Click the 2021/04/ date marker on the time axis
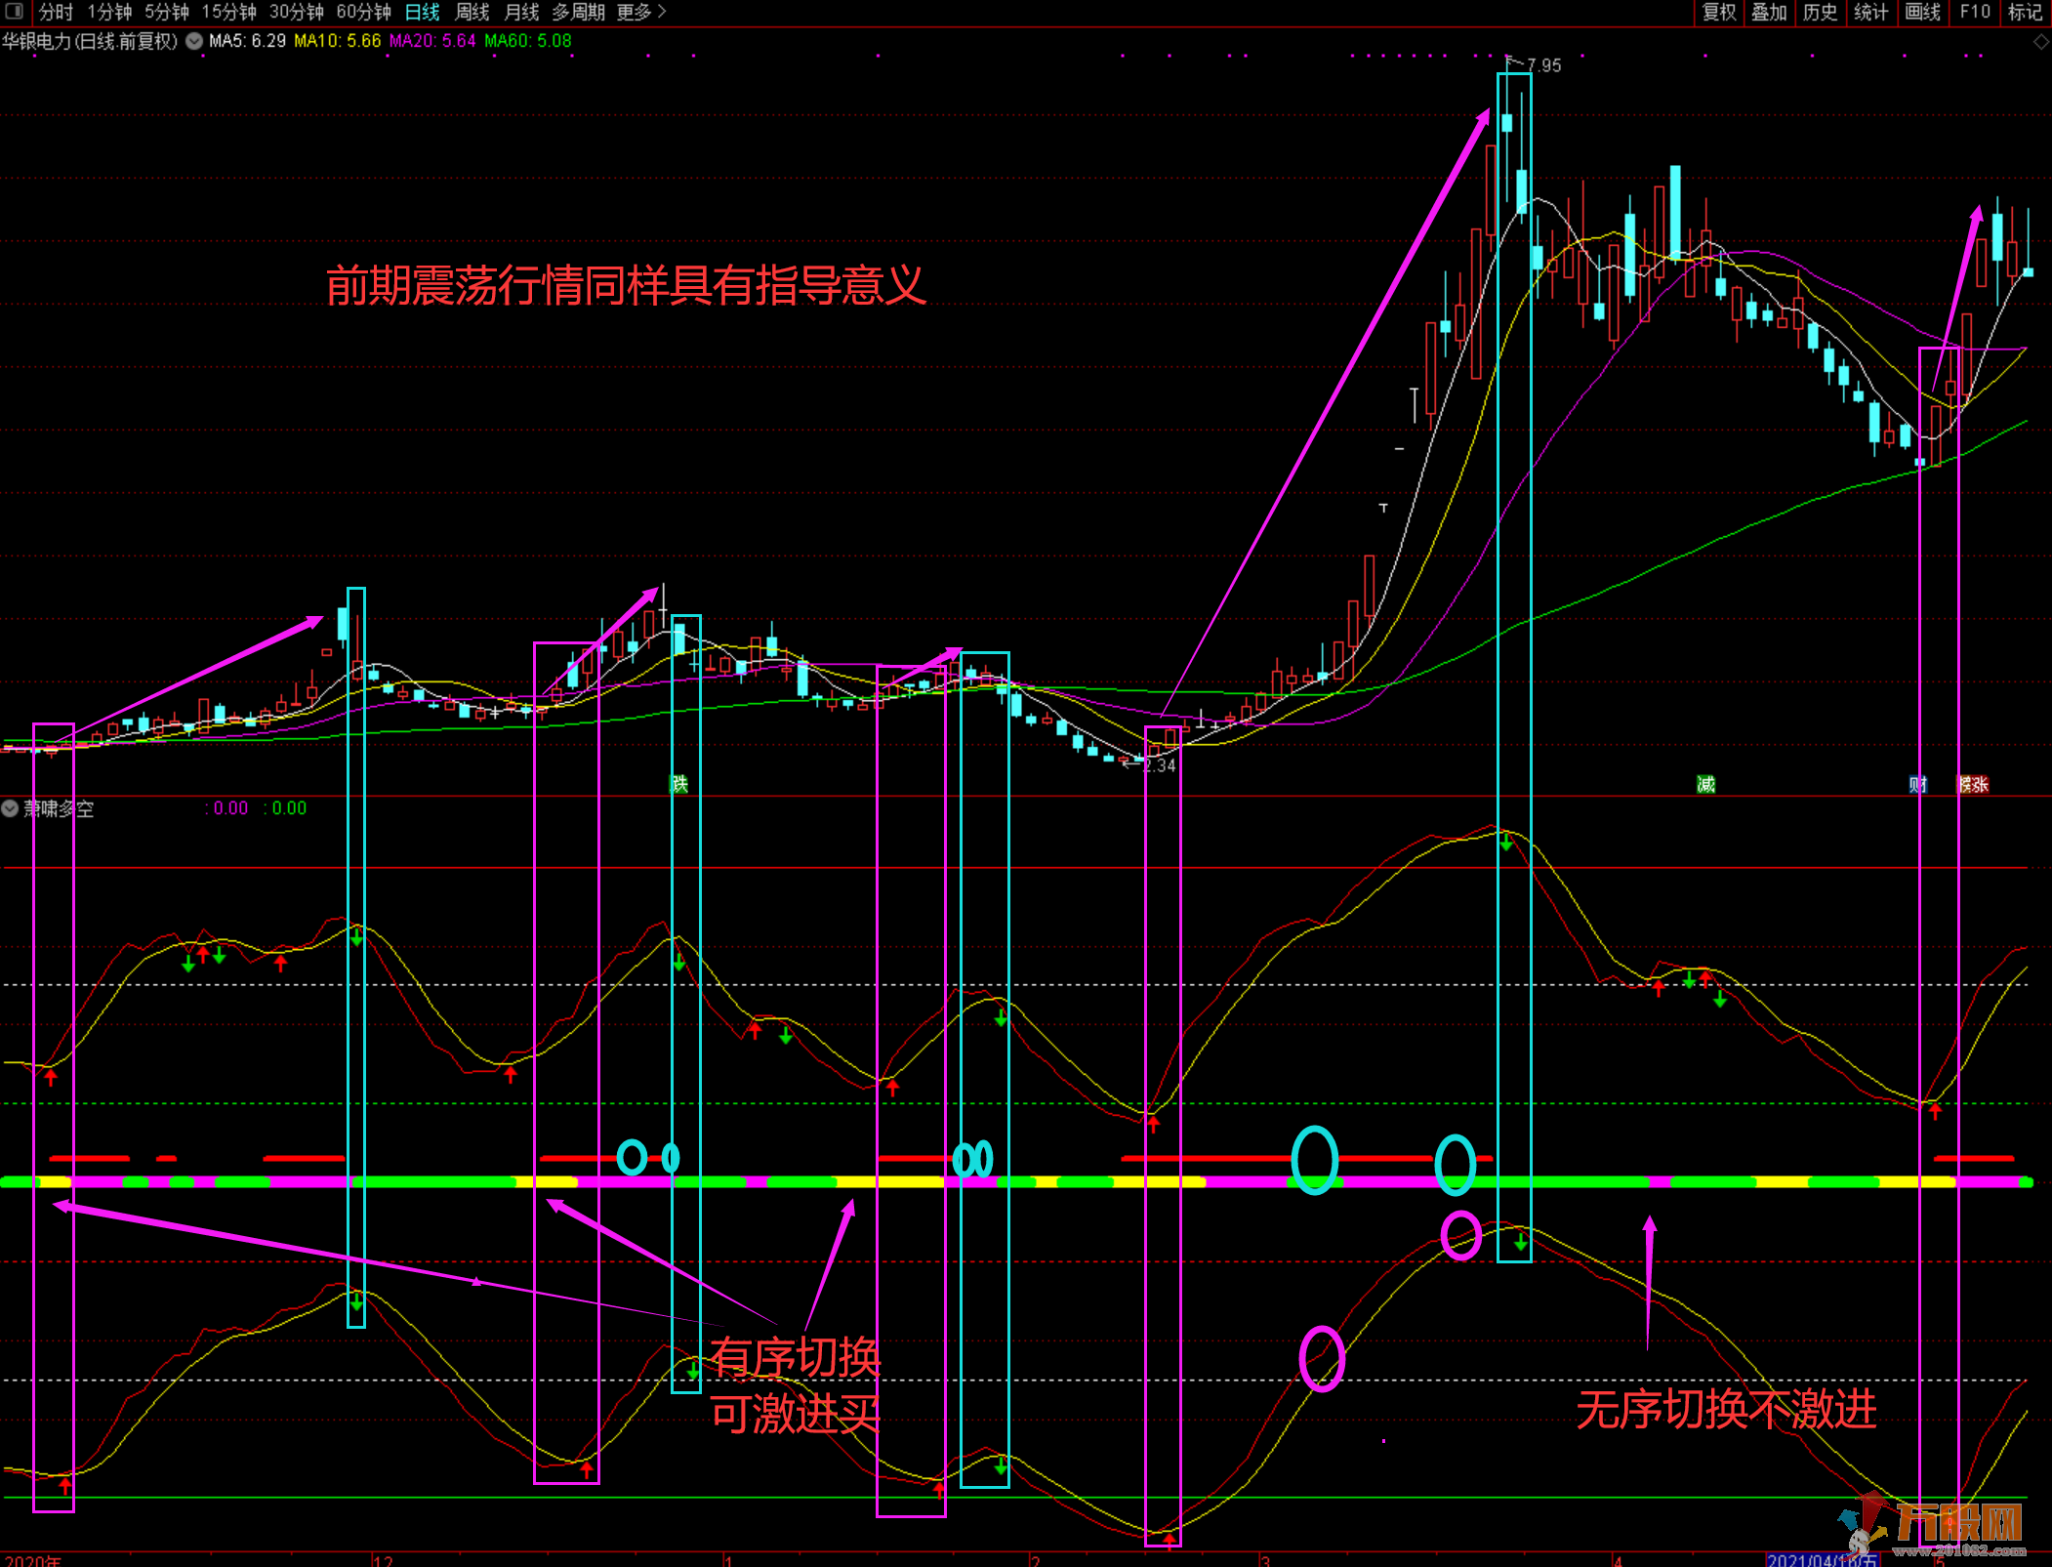Image resolution: width=2052 pixels, height=1567 pixels. pos(1822,1559)
